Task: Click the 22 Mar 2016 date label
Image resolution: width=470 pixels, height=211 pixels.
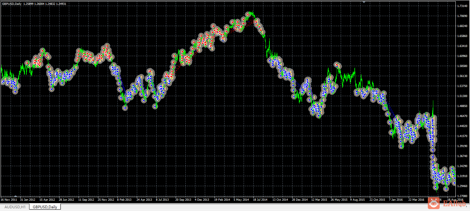Action: pyautogui.click(x=416, y=200)
